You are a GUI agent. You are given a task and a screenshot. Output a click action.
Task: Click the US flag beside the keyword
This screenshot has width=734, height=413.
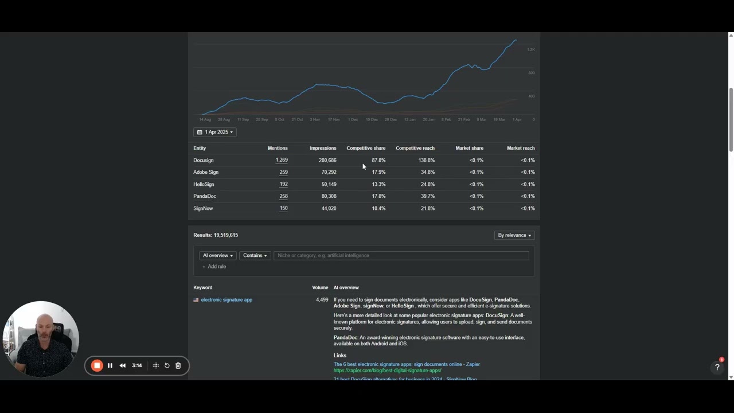pos(196,300)
